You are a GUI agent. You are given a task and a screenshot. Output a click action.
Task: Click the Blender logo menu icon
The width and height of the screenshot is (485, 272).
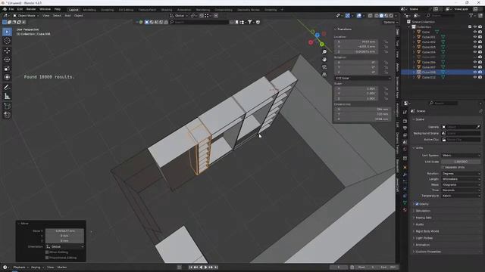point(5,9)
